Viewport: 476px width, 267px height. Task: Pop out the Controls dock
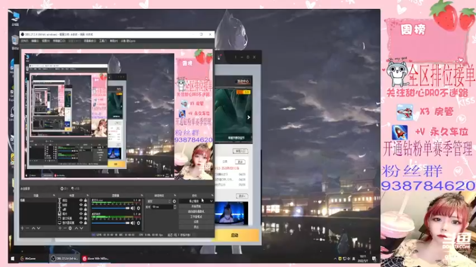click(212, 196)
